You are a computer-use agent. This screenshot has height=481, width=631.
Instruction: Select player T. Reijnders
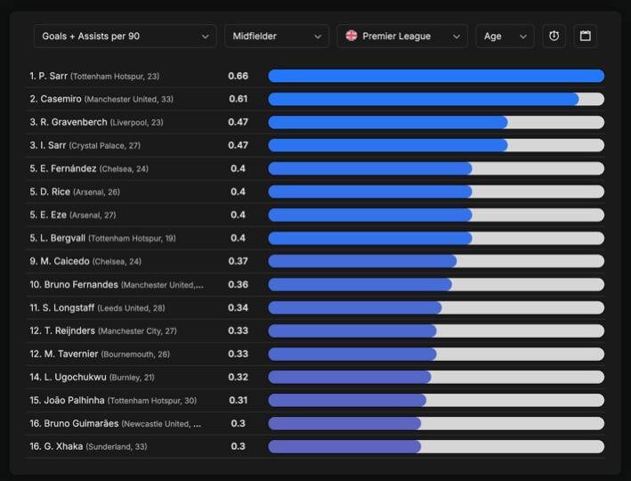coord(103,330)
